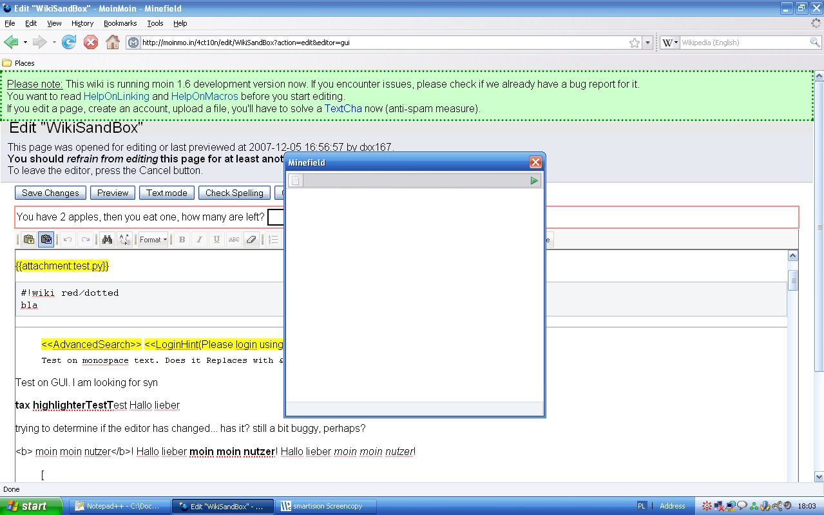Click the Replace icon in editor toolbar
The image size is (824, 515).
(x=124, y=240)
